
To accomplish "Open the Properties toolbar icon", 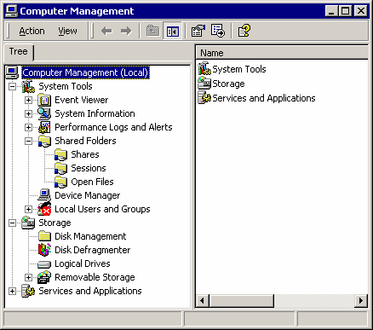I will tap(198, 31).
